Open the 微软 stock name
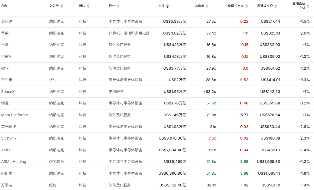Viewport: 314px width, 190px height. click(5, 68)
